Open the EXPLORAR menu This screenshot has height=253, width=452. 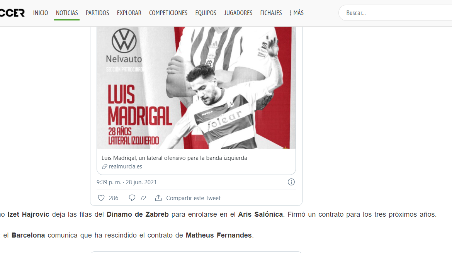[129, 13]
